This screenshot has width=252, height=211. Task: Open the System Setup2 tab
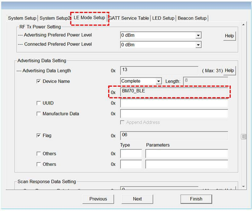click(x=55, y=18)
